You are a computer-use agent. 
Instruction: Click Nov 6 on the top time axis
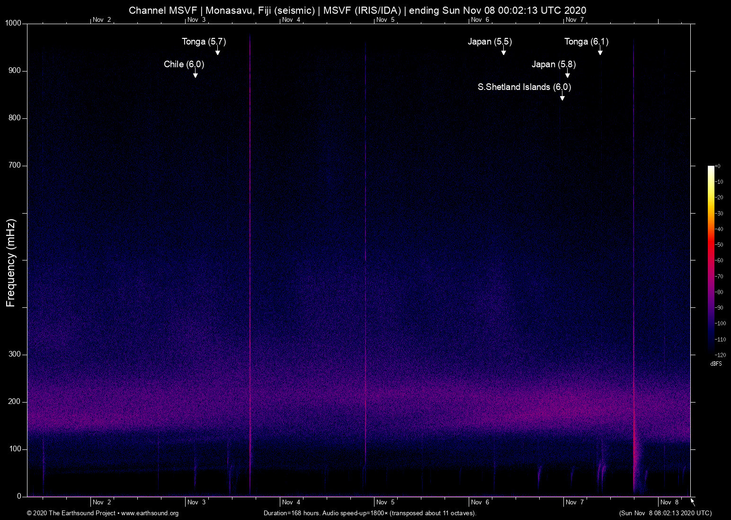click(480, 20)
